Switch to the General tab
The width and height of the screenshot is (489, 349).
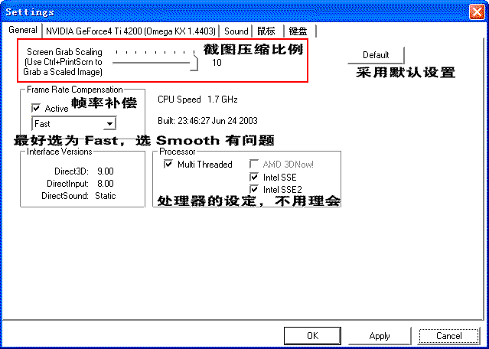[x=22, y=31]
